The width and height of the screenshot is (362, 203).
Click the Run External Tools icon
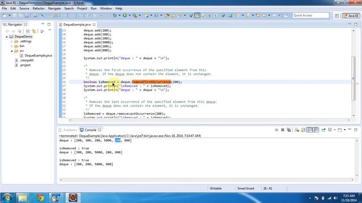point(135,15)
